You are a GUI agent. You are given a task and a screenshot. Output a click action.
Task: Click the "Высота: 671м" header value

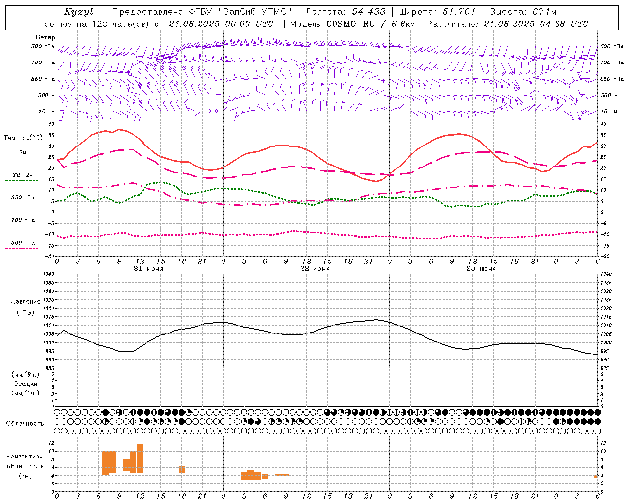tap(523, 12)
